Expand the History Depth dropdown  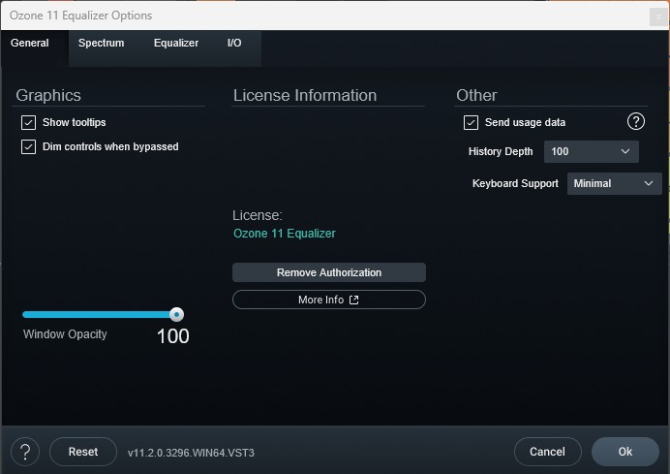(x=591, y=152)
